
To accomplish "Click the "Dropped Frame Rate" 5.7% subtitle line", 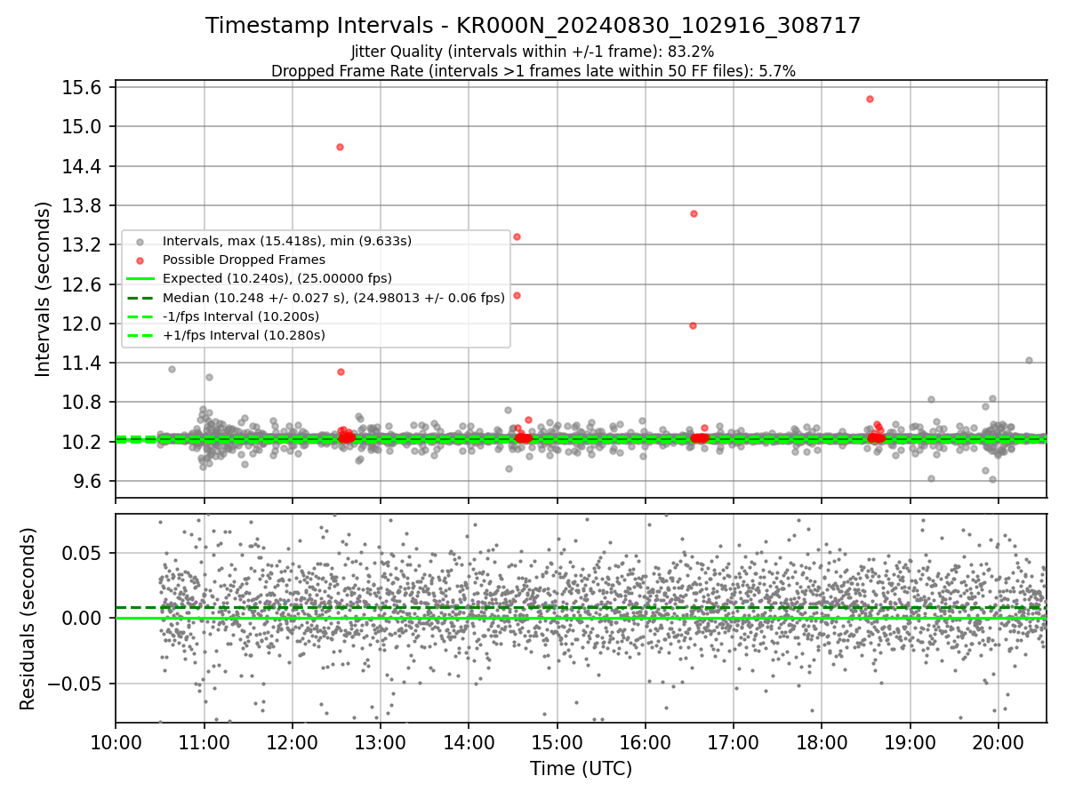I will point(533,71).
